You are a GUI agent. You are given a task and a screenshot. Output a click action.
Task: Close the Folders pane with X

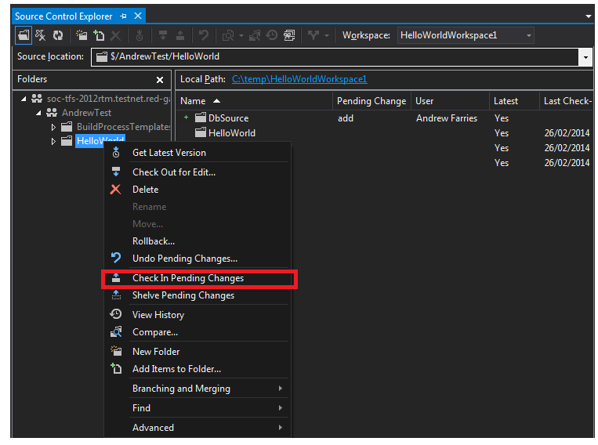point(160,79)
